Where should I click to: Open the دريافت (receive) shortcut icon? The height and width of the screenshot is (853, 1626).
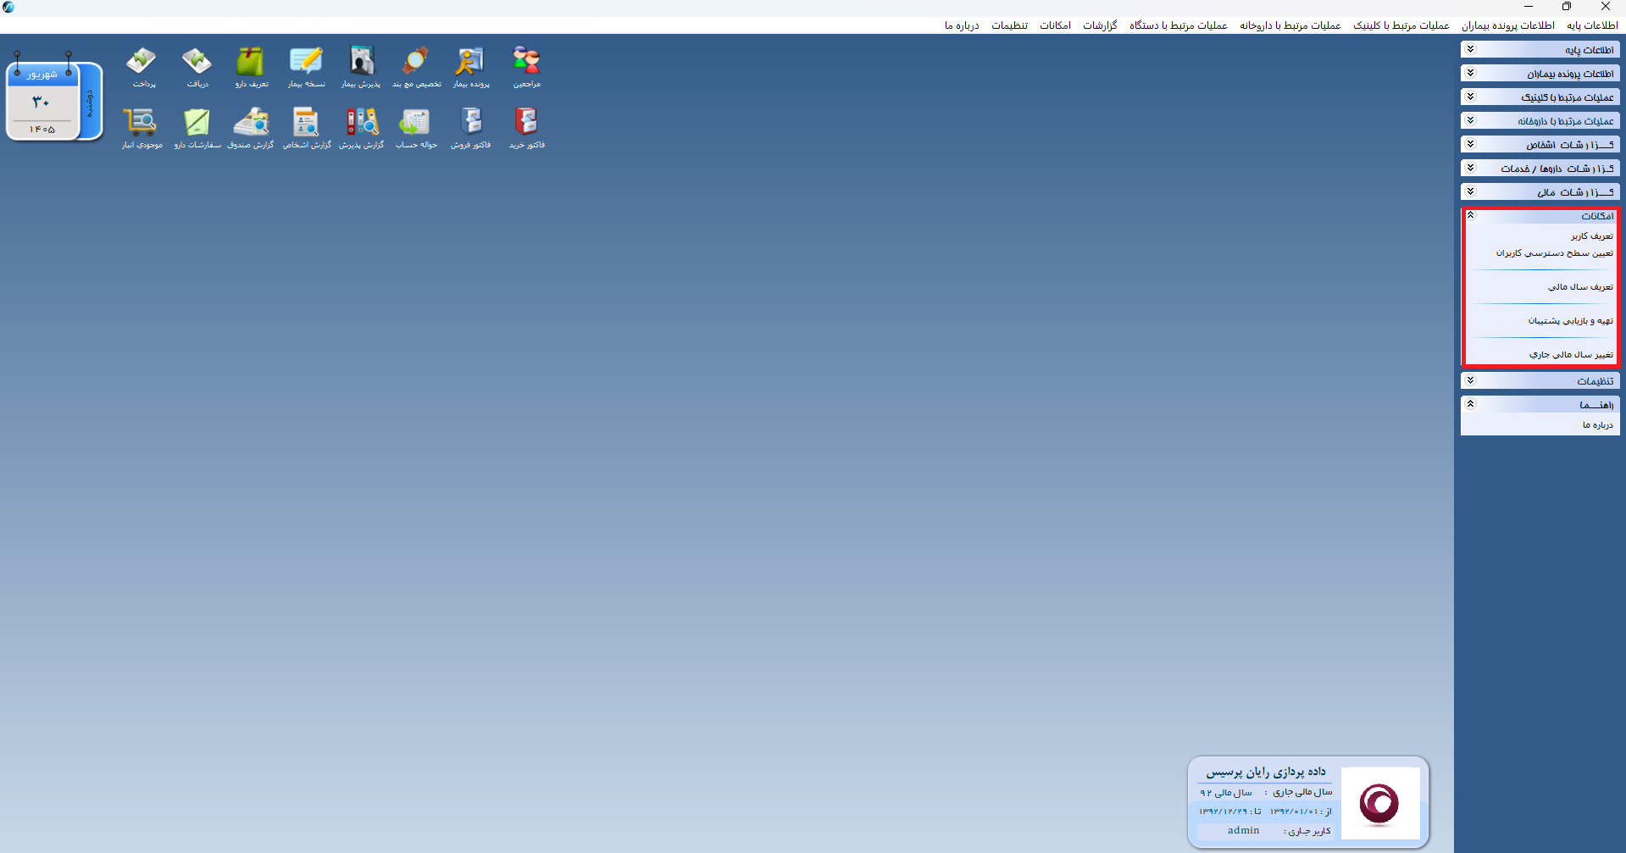pyautogui.click(x=197, y=67)
